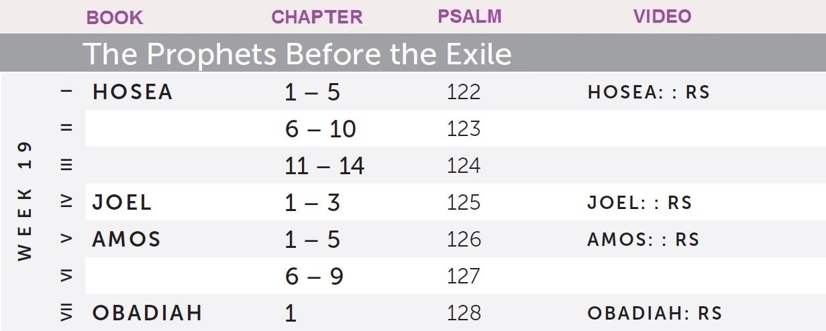Viewport: 826px width, 331px height.
Task: Click Psalm 122 entry
Action: click(x=464, y=92)
